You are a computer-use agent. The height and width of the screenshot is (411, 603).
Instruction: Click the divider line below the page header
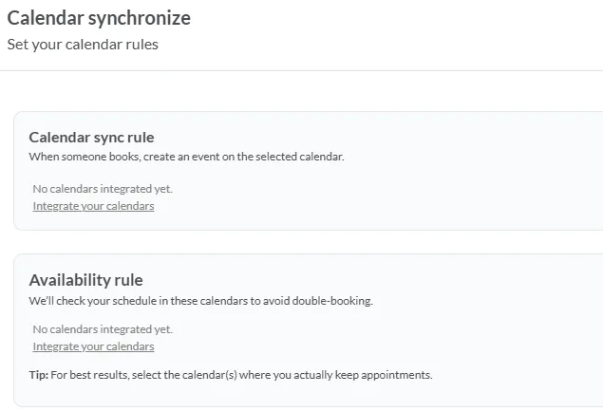(x=302, y=70)
